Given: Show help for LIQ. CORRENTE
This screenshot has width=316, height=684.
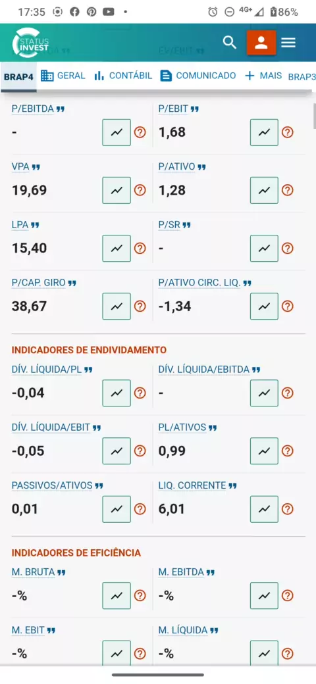Looking at the screenshot, I should coord(287,509).
